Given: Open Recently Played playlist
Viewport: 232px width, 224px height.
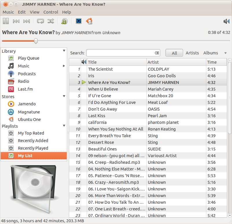Looking at the screenshot, I should (33, 148).
